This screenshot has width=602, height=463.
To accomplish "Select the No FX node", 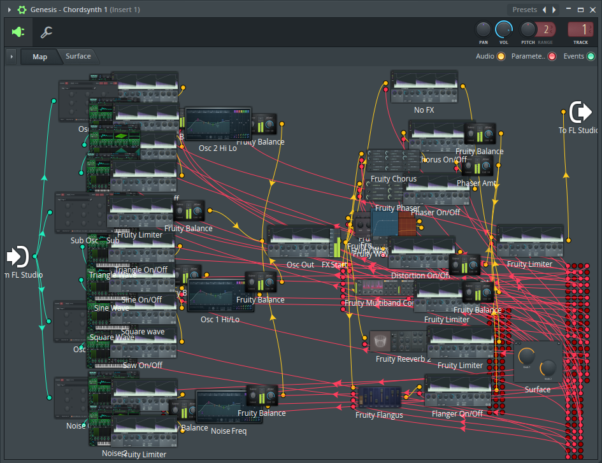I will [x=424, y=87].
